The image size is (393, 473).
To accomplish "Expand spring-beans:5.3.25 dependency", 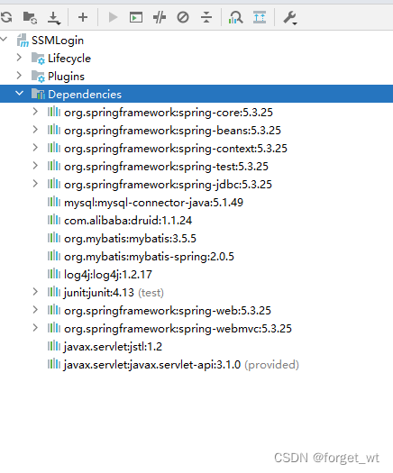I will (35, 130).
